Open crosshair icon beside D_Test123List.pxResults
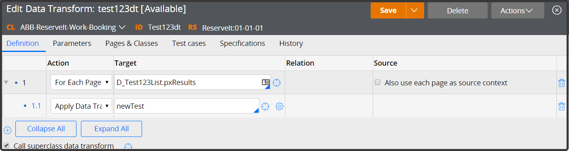The height and width of the screenshot is (151, 569). (x=277, y=83)
